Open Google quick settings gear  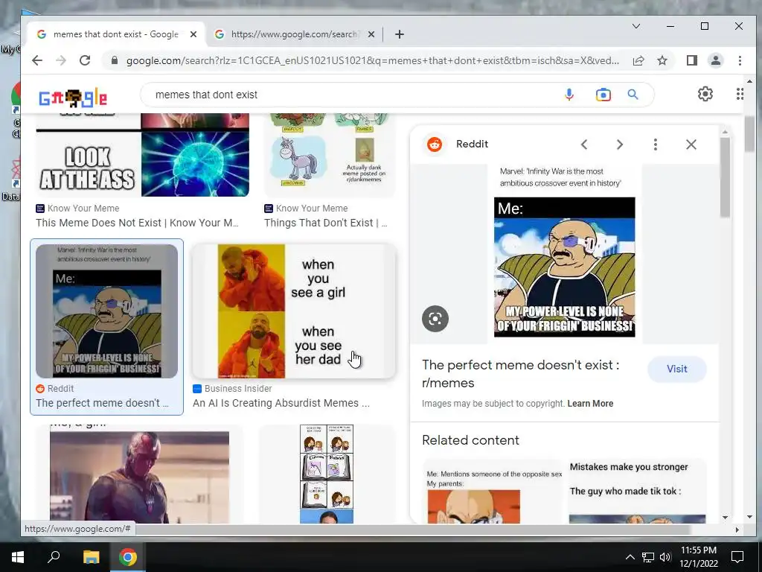705,94
